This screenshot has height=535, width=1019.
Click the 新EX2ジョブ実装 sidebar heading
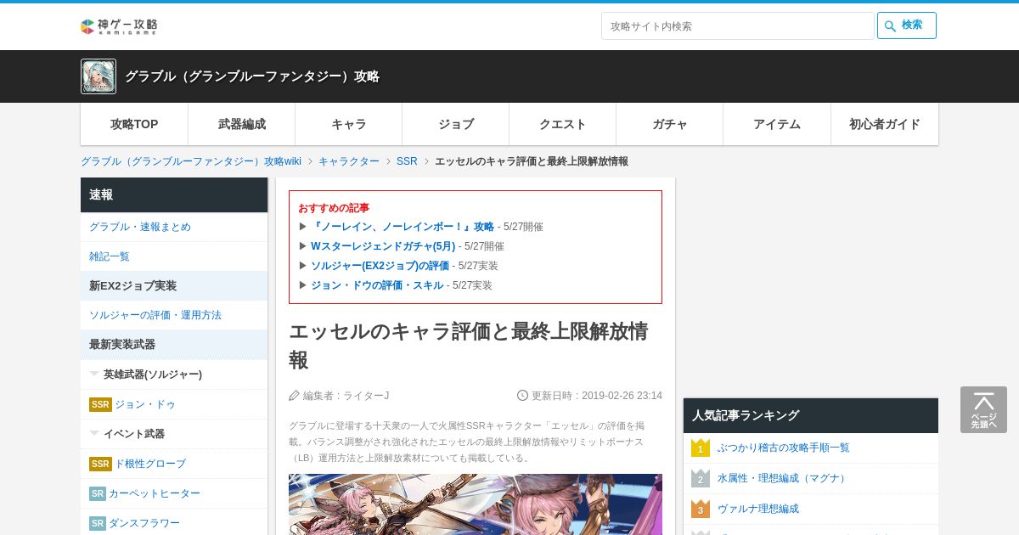pyautogui.click(x=174, y=286)
